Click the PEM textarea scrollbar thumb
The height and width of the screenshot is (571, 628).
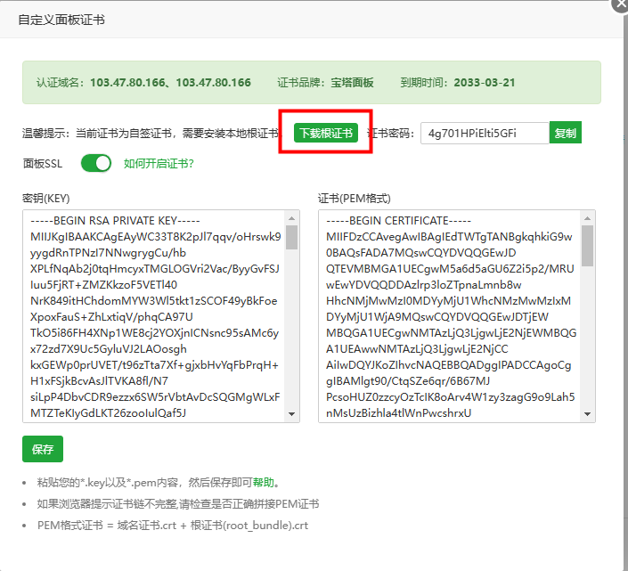point(588,246)
